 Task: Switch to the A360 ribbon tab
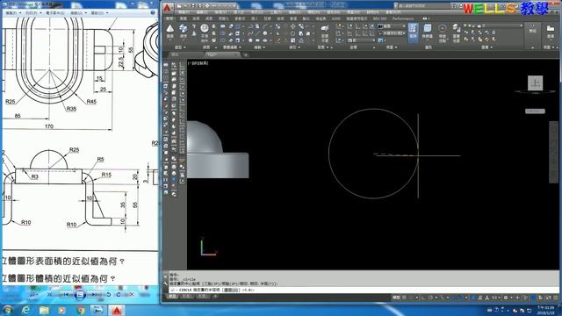pyautogui.click(x=335, y=18)
